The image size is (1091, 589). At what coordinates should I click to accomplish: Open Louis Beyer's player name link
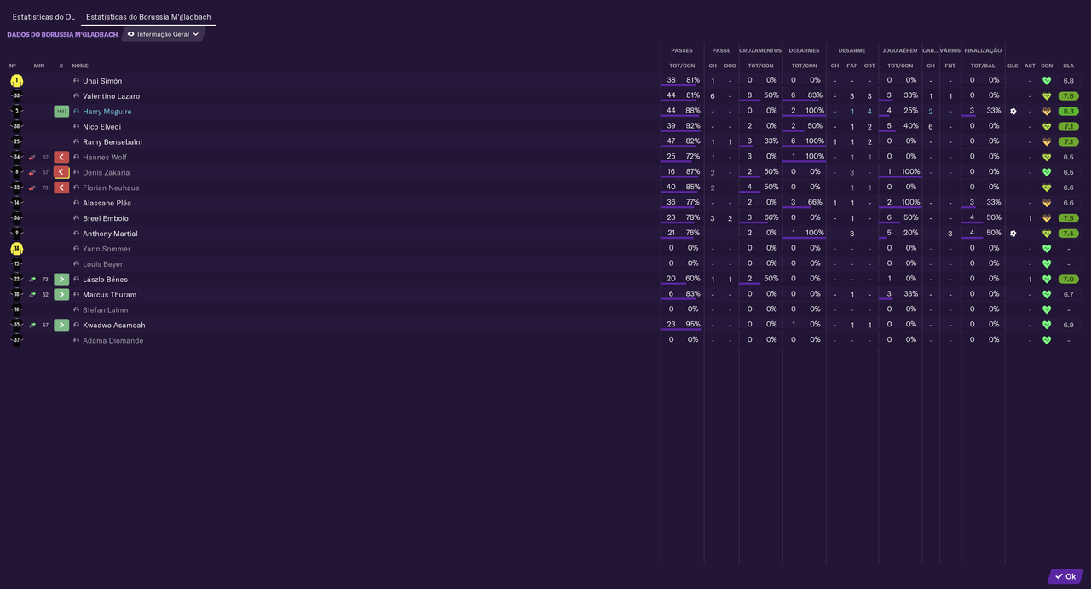[x=104, y=264]
